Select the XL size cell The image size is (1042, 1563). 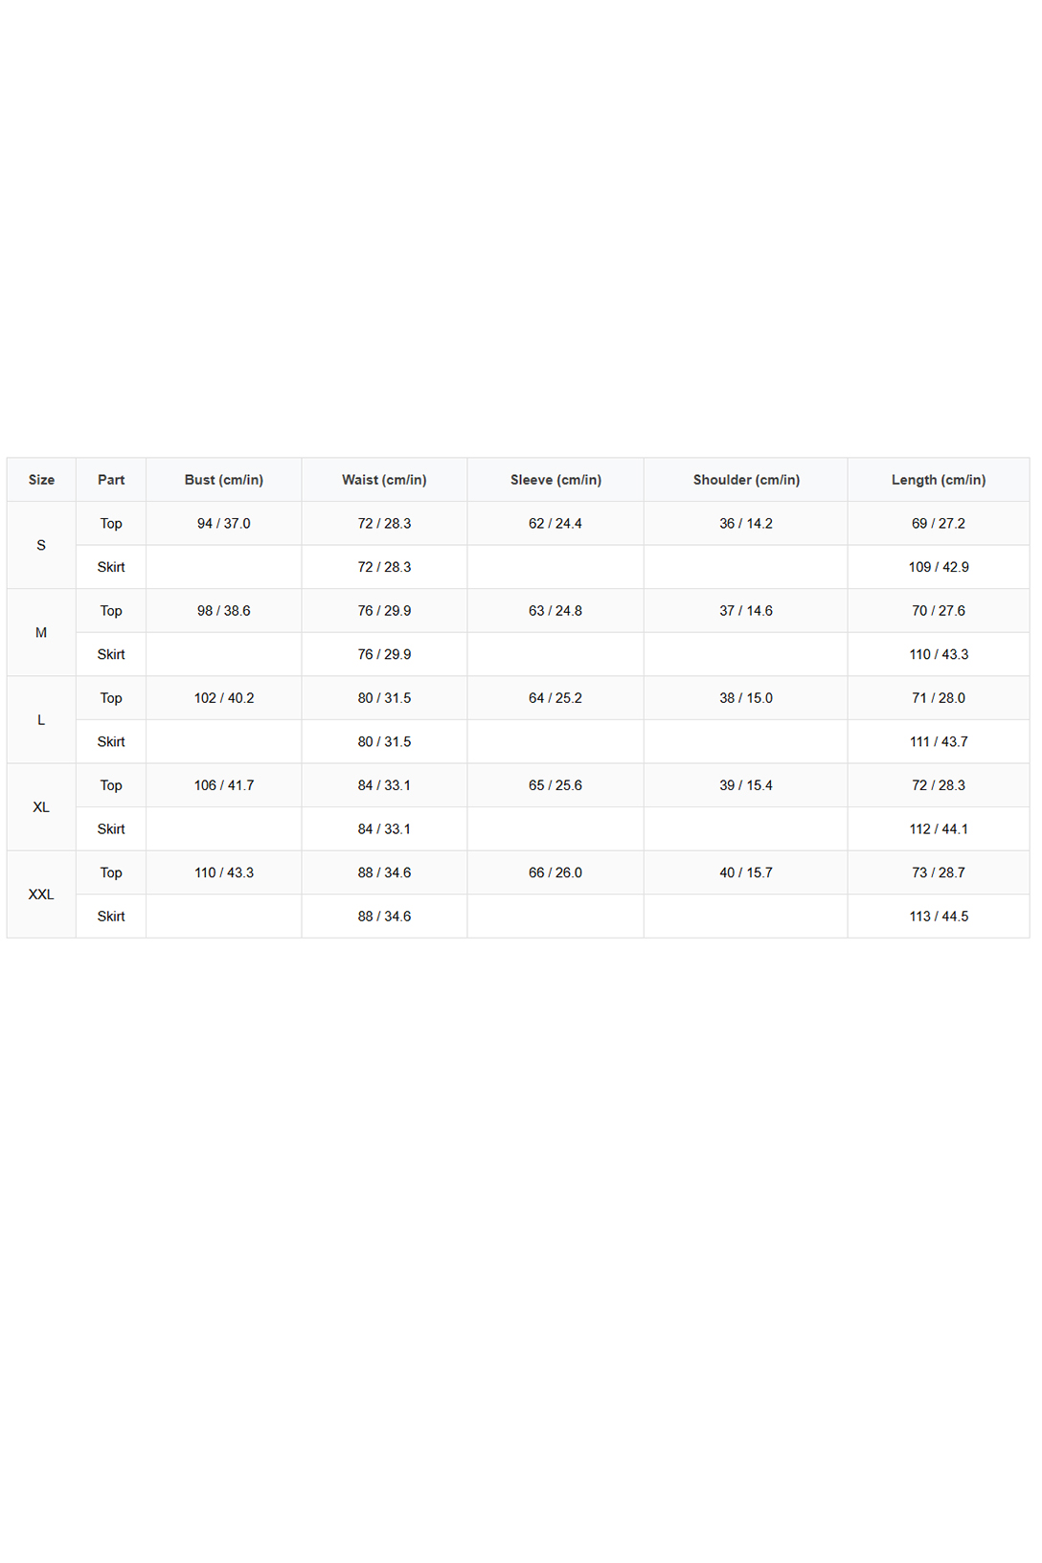pos(41,806)
